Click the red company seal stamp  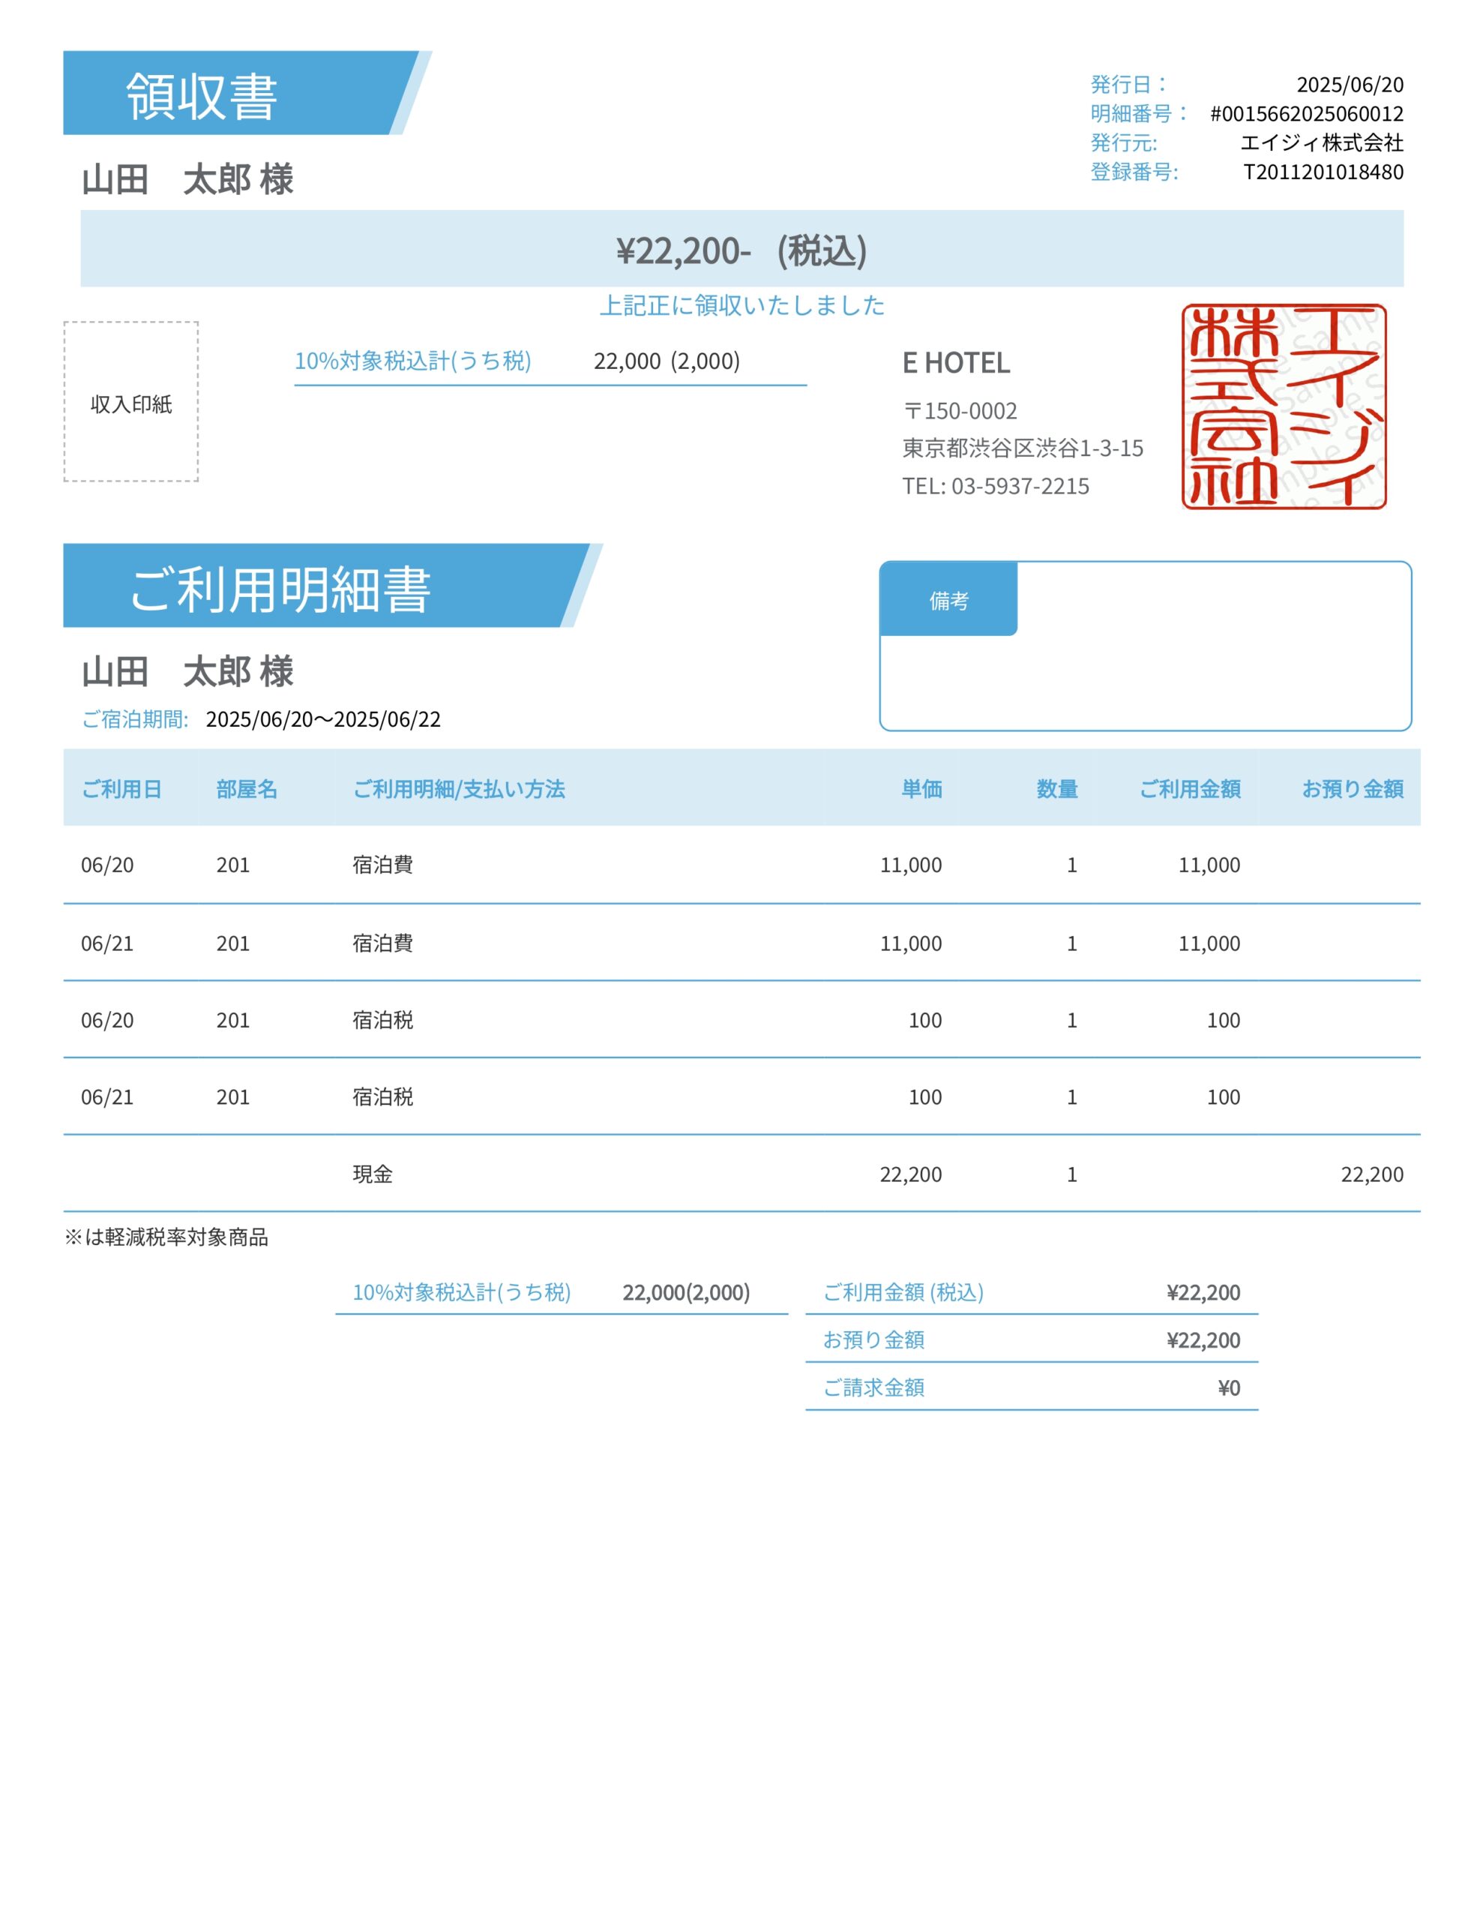[1283, 406]
